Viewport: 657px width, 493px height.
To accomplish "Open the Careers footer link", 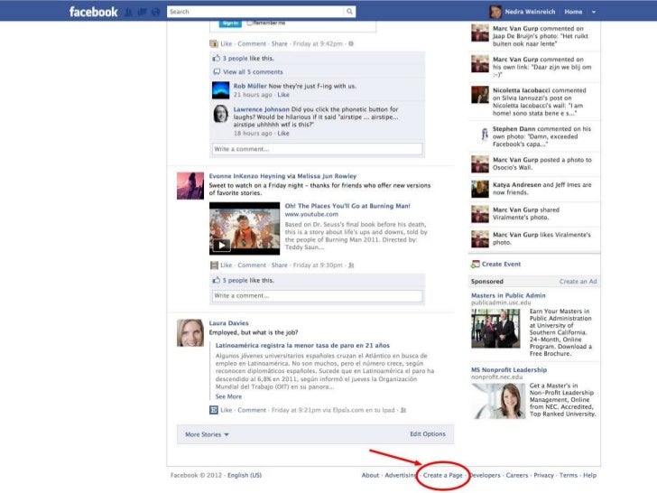I will tap(517, 475).
